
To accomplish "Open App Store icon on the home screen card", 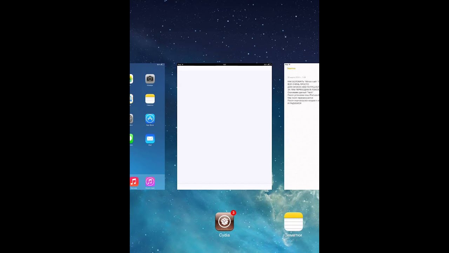I will (x=150, y=118).
